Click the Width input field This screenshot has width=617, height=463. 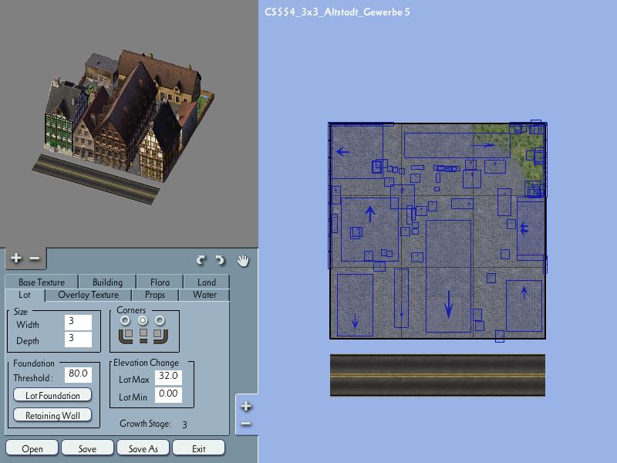point(78,322)
